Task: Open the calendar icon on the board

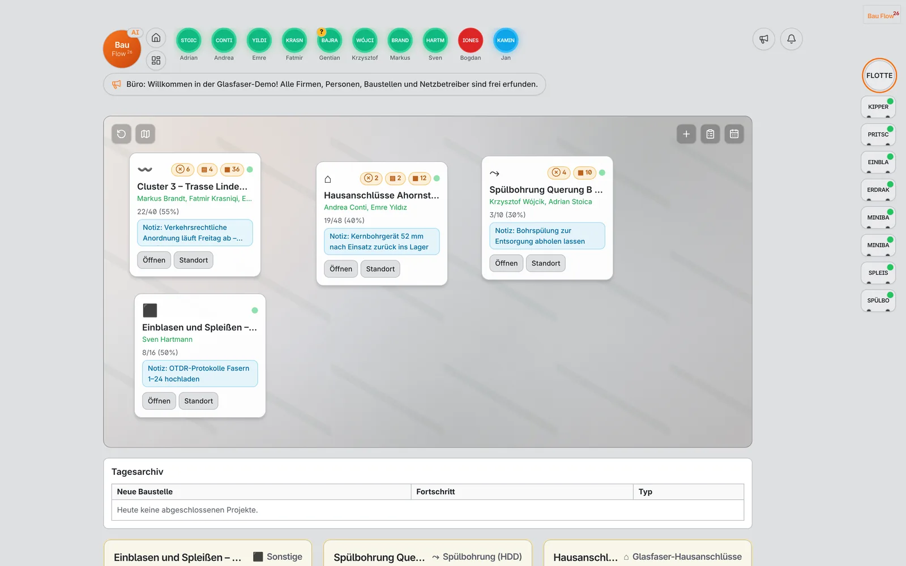Action: pyautogui.click(x=734, y=134)
